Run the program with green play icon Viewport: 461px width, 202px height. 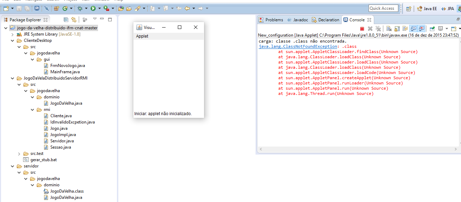click(93, 8)
